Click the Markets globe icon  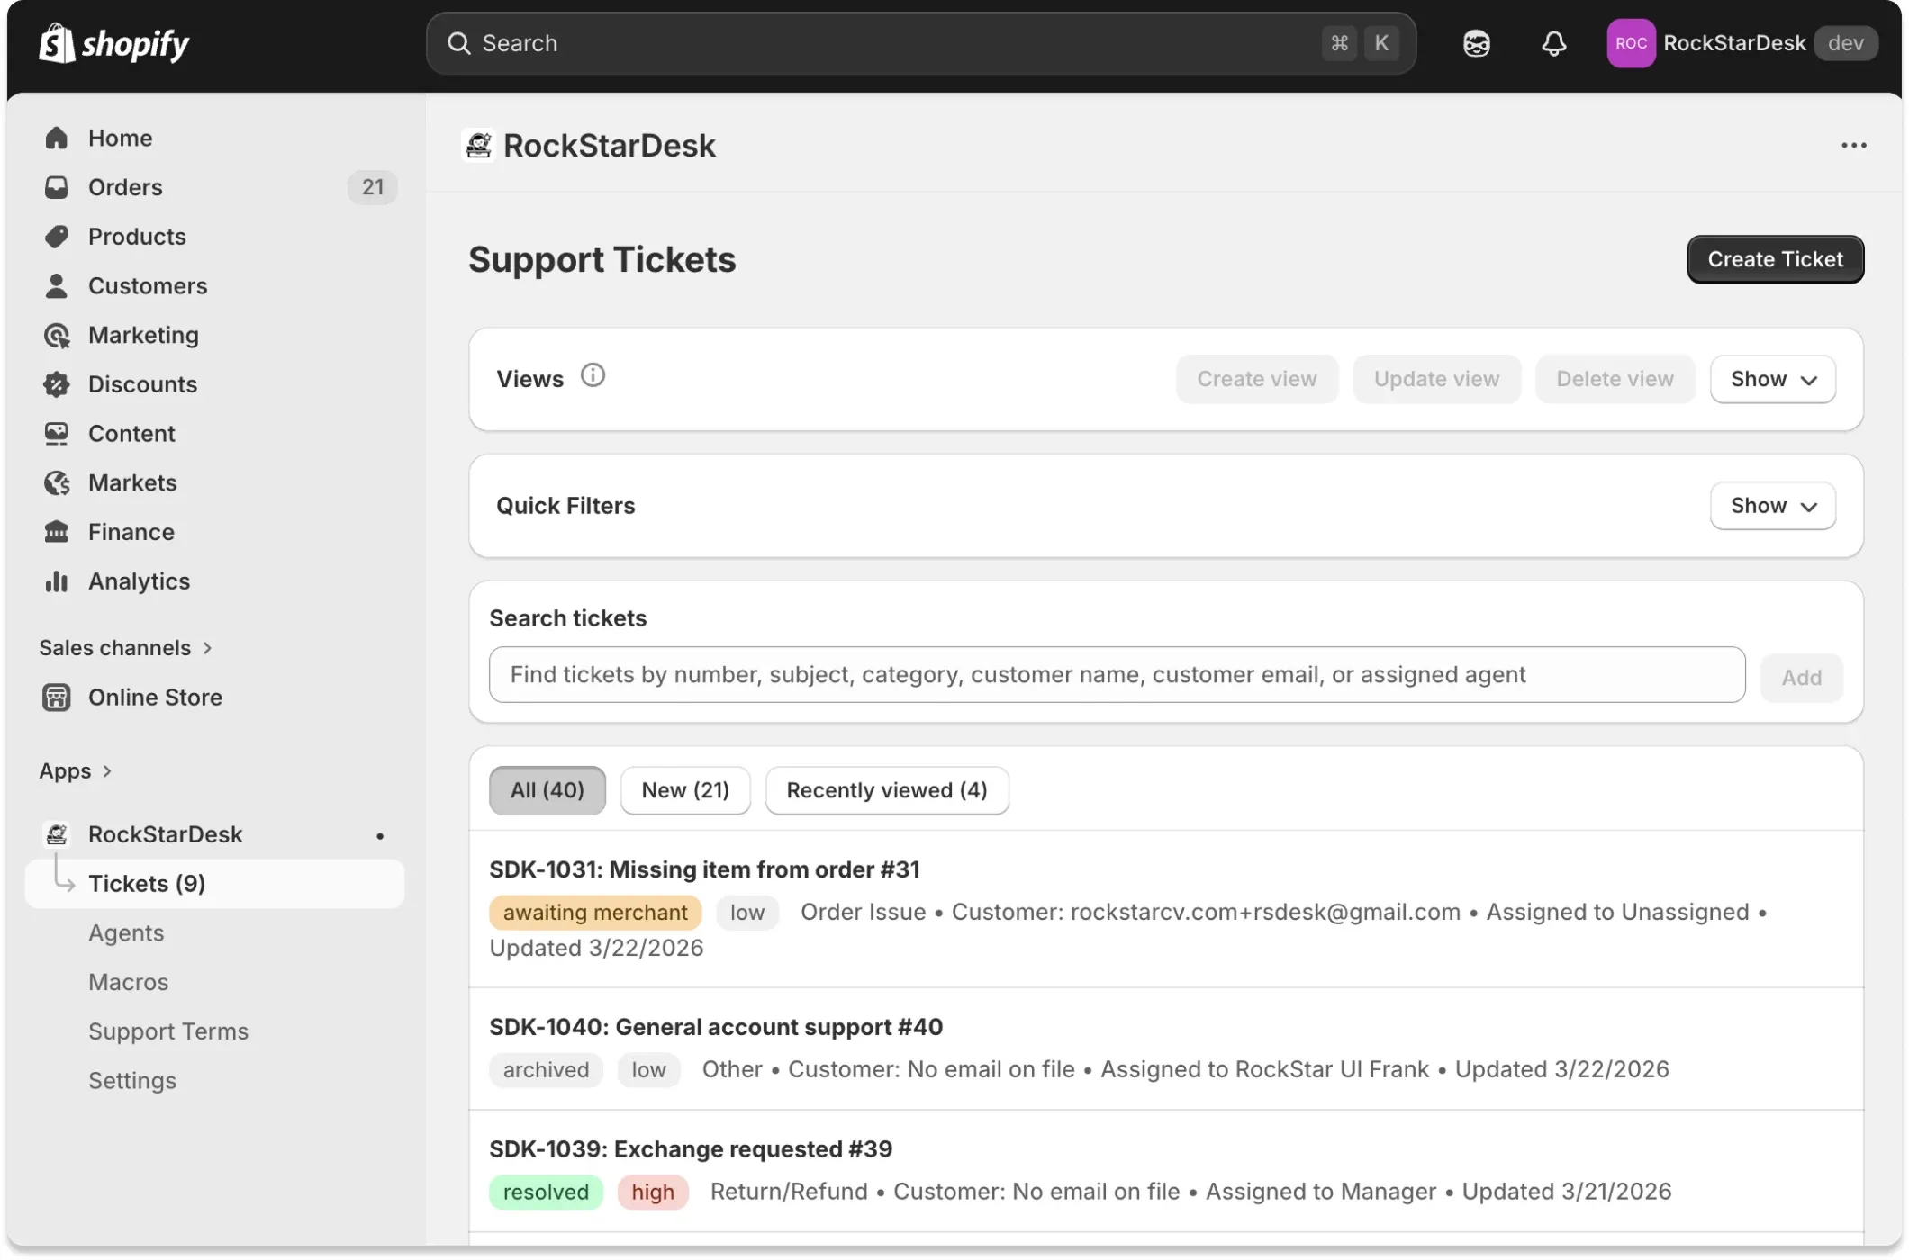pos(56,483)
